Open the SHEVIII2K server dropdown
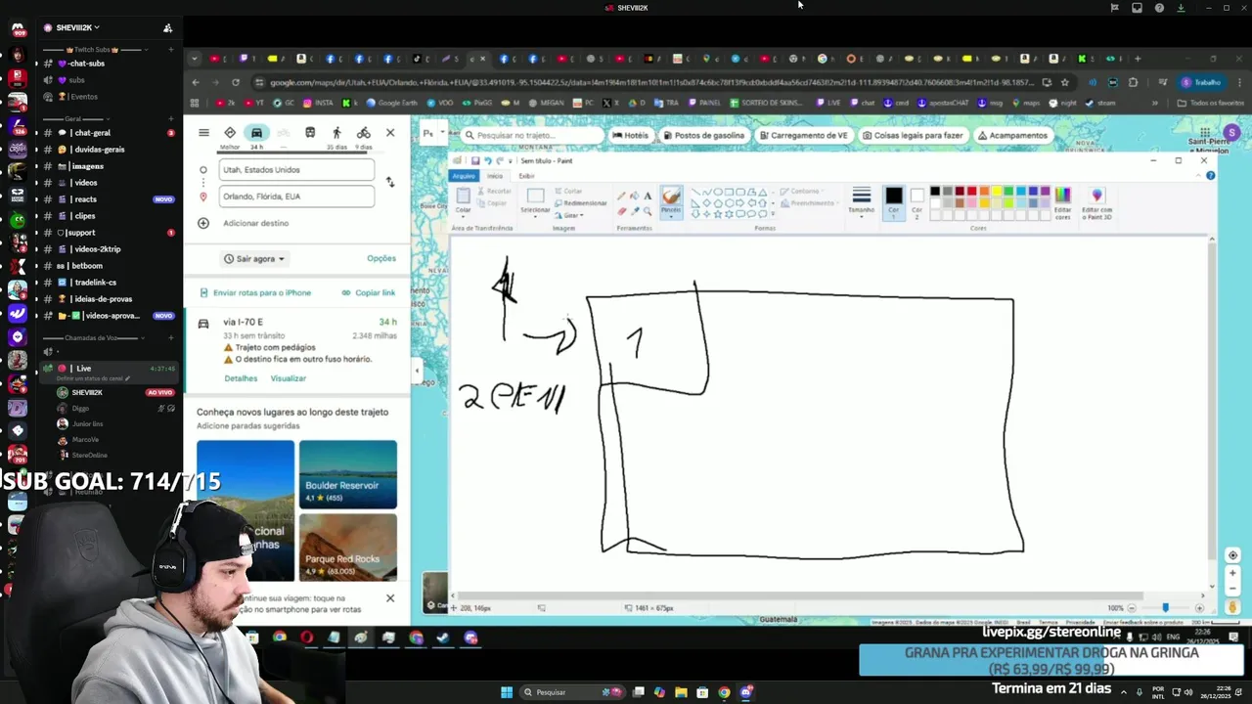This screenshot has width=1252, height=704. coord(78,27)
